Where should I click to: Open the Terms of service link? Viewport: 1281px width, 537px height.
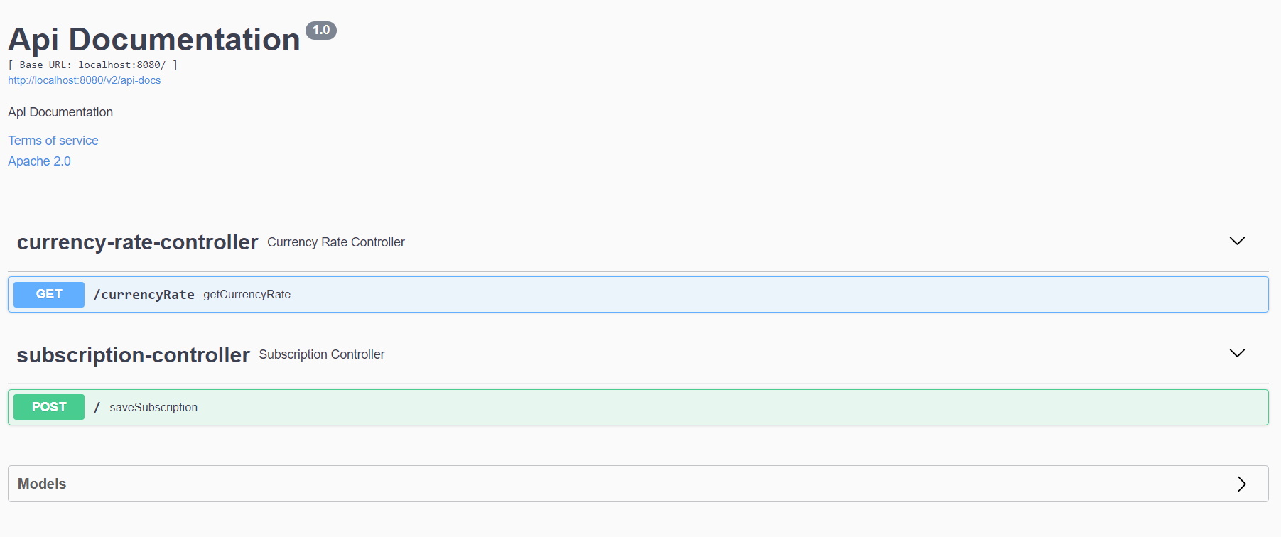tap(53, 141)
